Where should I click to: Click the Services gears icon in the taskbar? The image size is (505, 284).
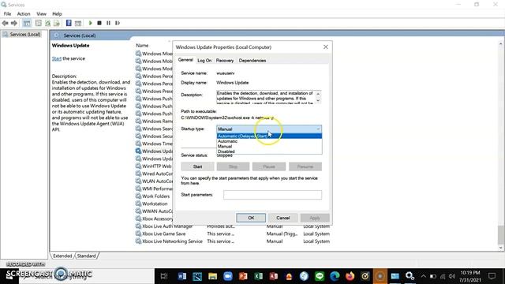[410, 276]
